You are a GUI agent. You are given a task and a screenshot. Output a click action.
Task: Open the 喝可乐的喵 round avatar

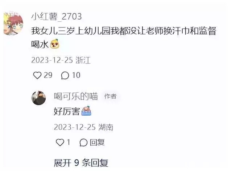[x=39, y=98]
